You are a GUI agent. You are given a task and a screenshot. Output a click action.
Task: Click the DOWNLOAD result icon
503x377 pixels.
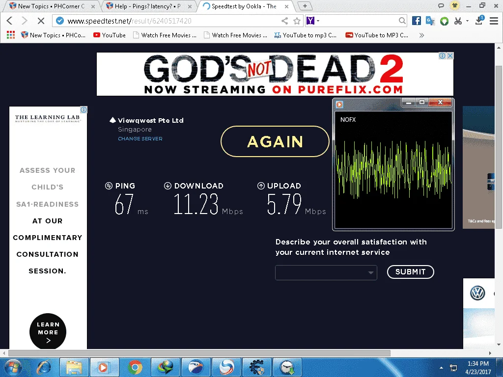[168, 186]
